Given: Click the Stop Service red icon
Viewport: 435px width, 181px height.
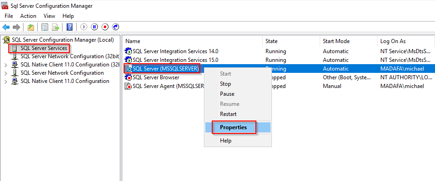Looking at the screenshot, I should pos(105,27).
